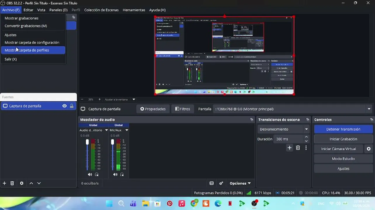Choose Convertir grabaciones (M) menu entry
Viewport: 375px width, 210px height.
coord(33,26)
